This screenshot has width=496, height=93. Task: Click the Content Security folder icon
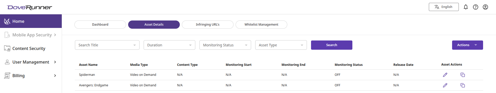(x=7, y=48)
